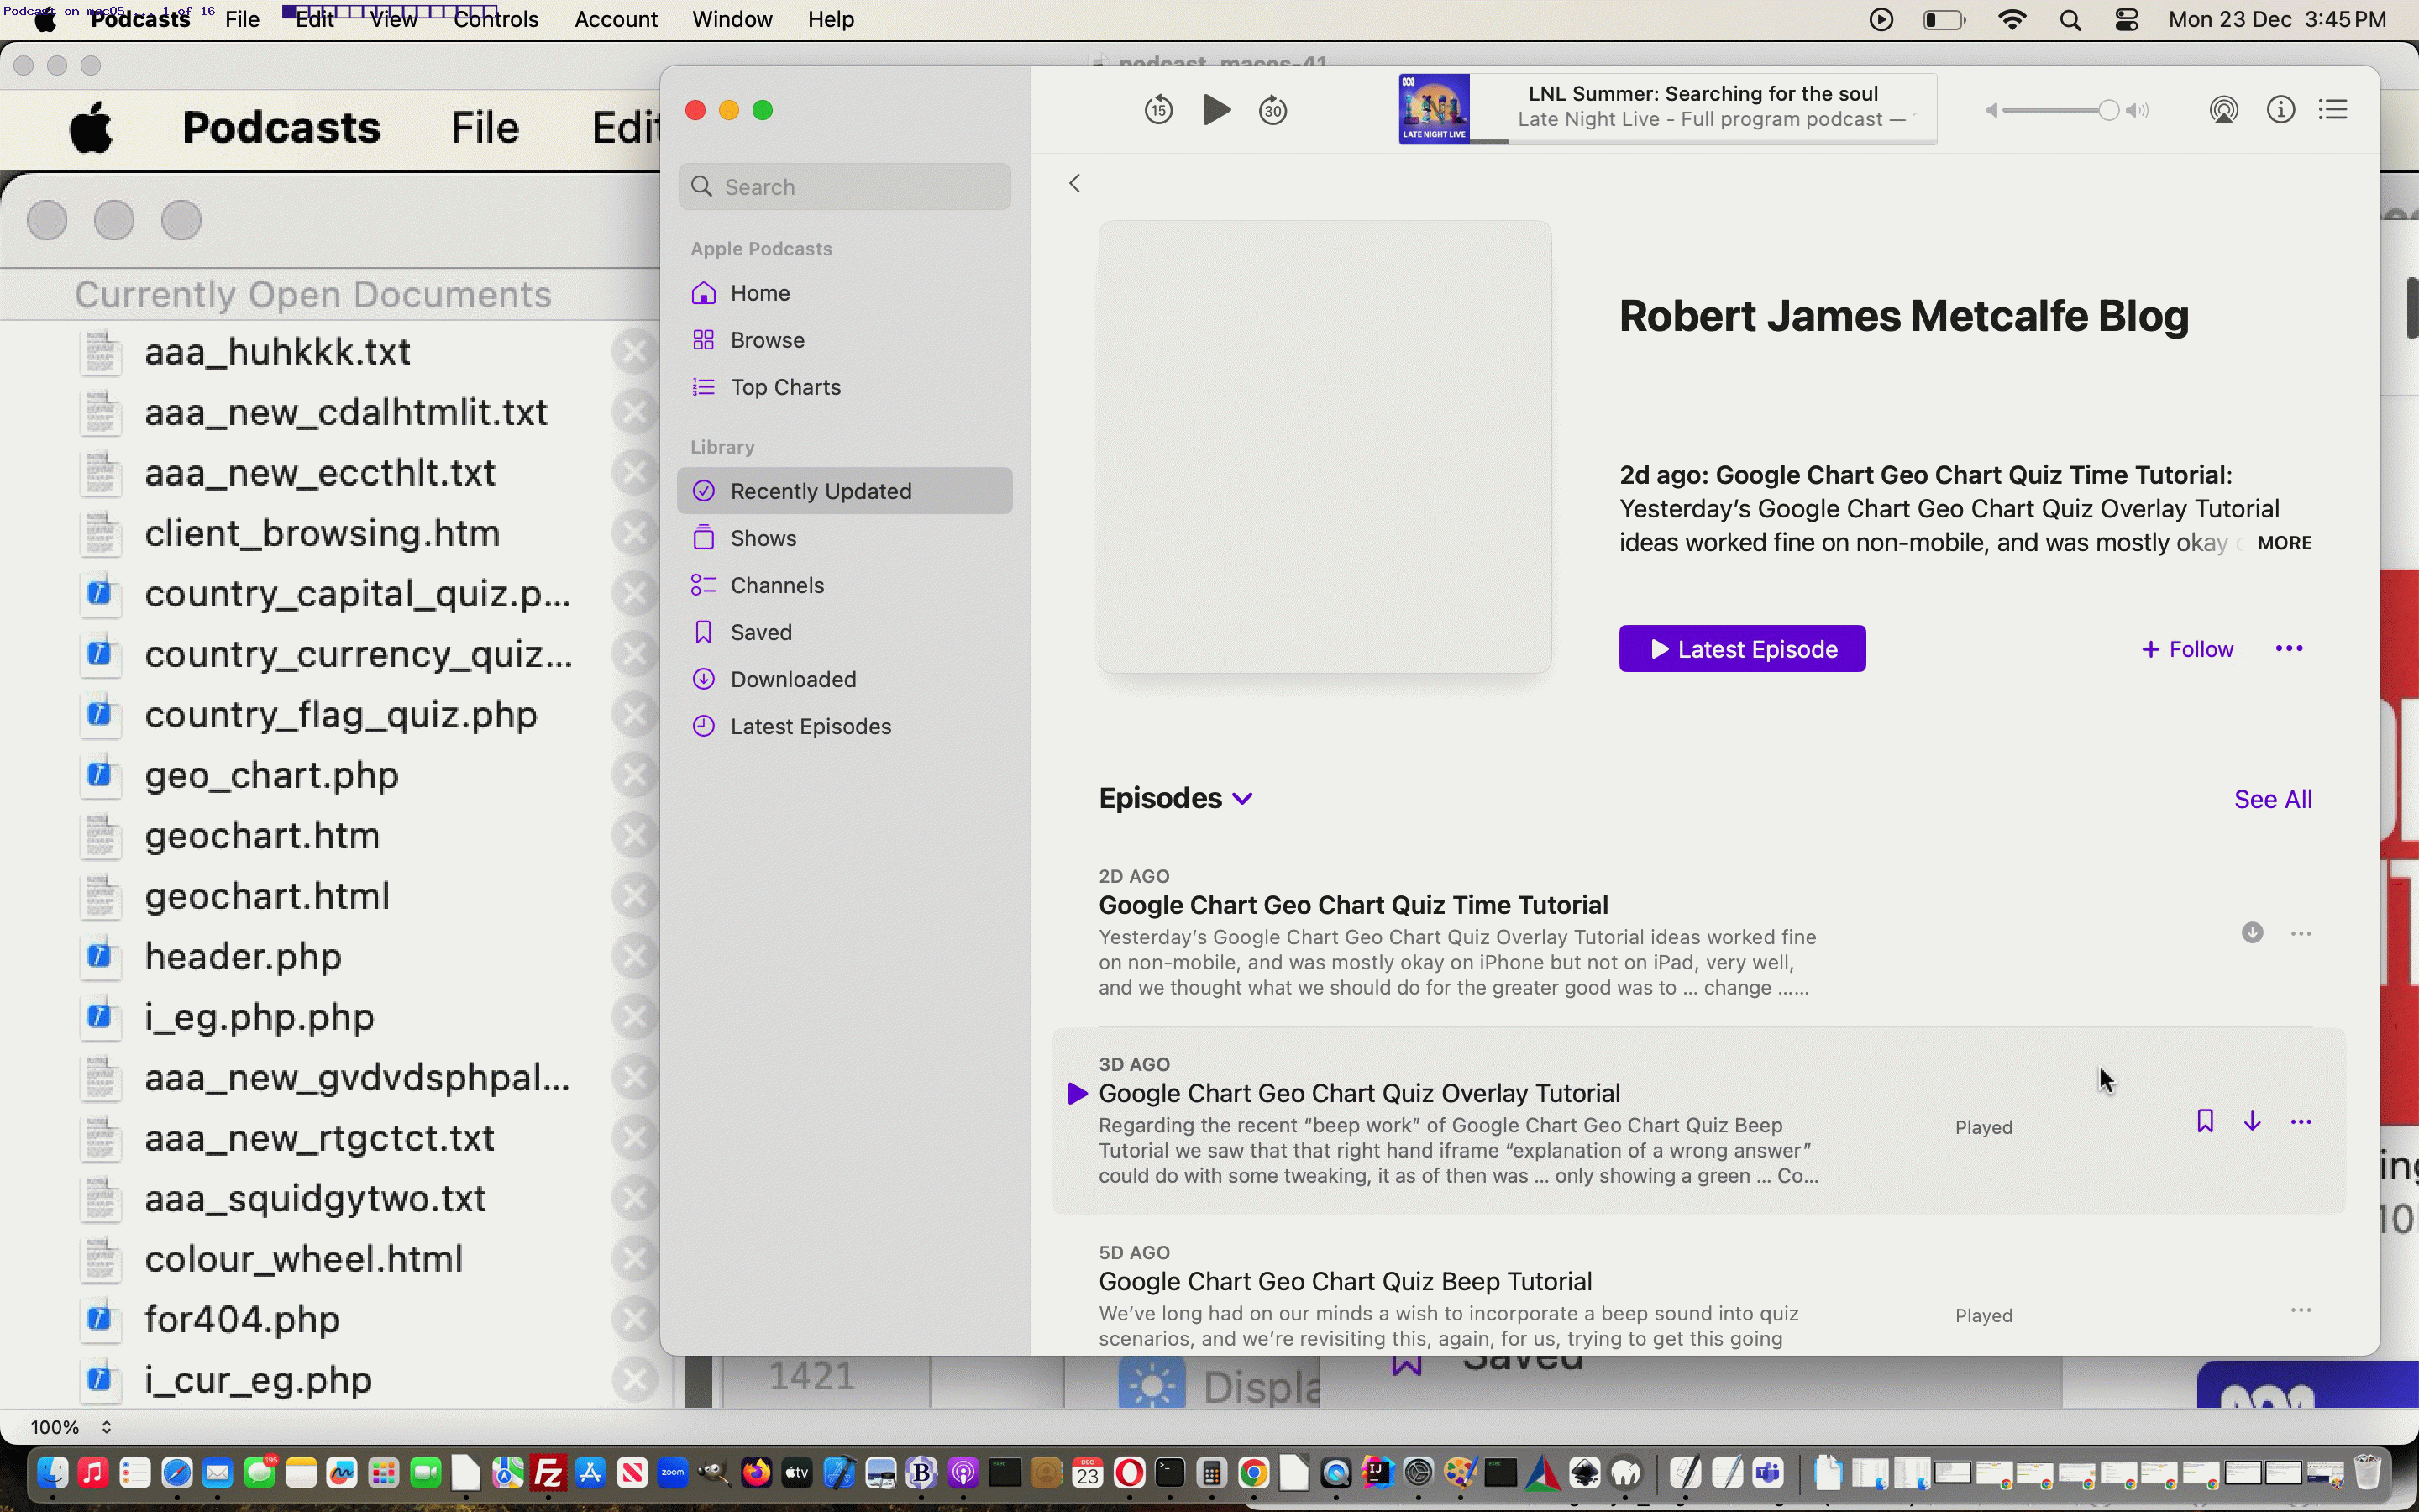Expand the description with MORE
The image size is (2419, 1512).
coord(2284,543)
